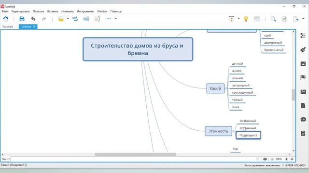Open the Task info clipboard panel
Viewport: 309px width, 173px height.
(303, 133)
